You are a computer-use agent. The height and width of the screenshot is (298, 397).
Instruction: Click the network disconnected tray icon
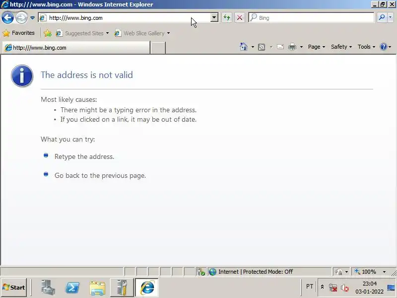(332, 288)
